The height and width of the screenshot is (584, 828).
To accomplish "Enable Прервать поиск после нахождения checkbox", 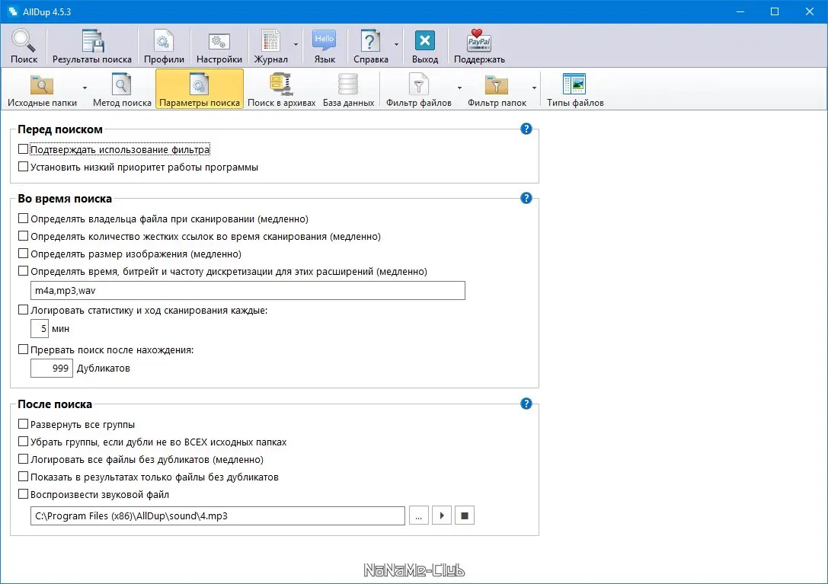I will tap(24, 349).
